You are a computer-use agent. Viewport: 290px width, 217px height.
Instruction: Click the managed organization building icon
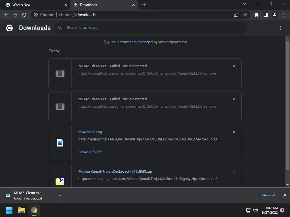tap(106, 42)
